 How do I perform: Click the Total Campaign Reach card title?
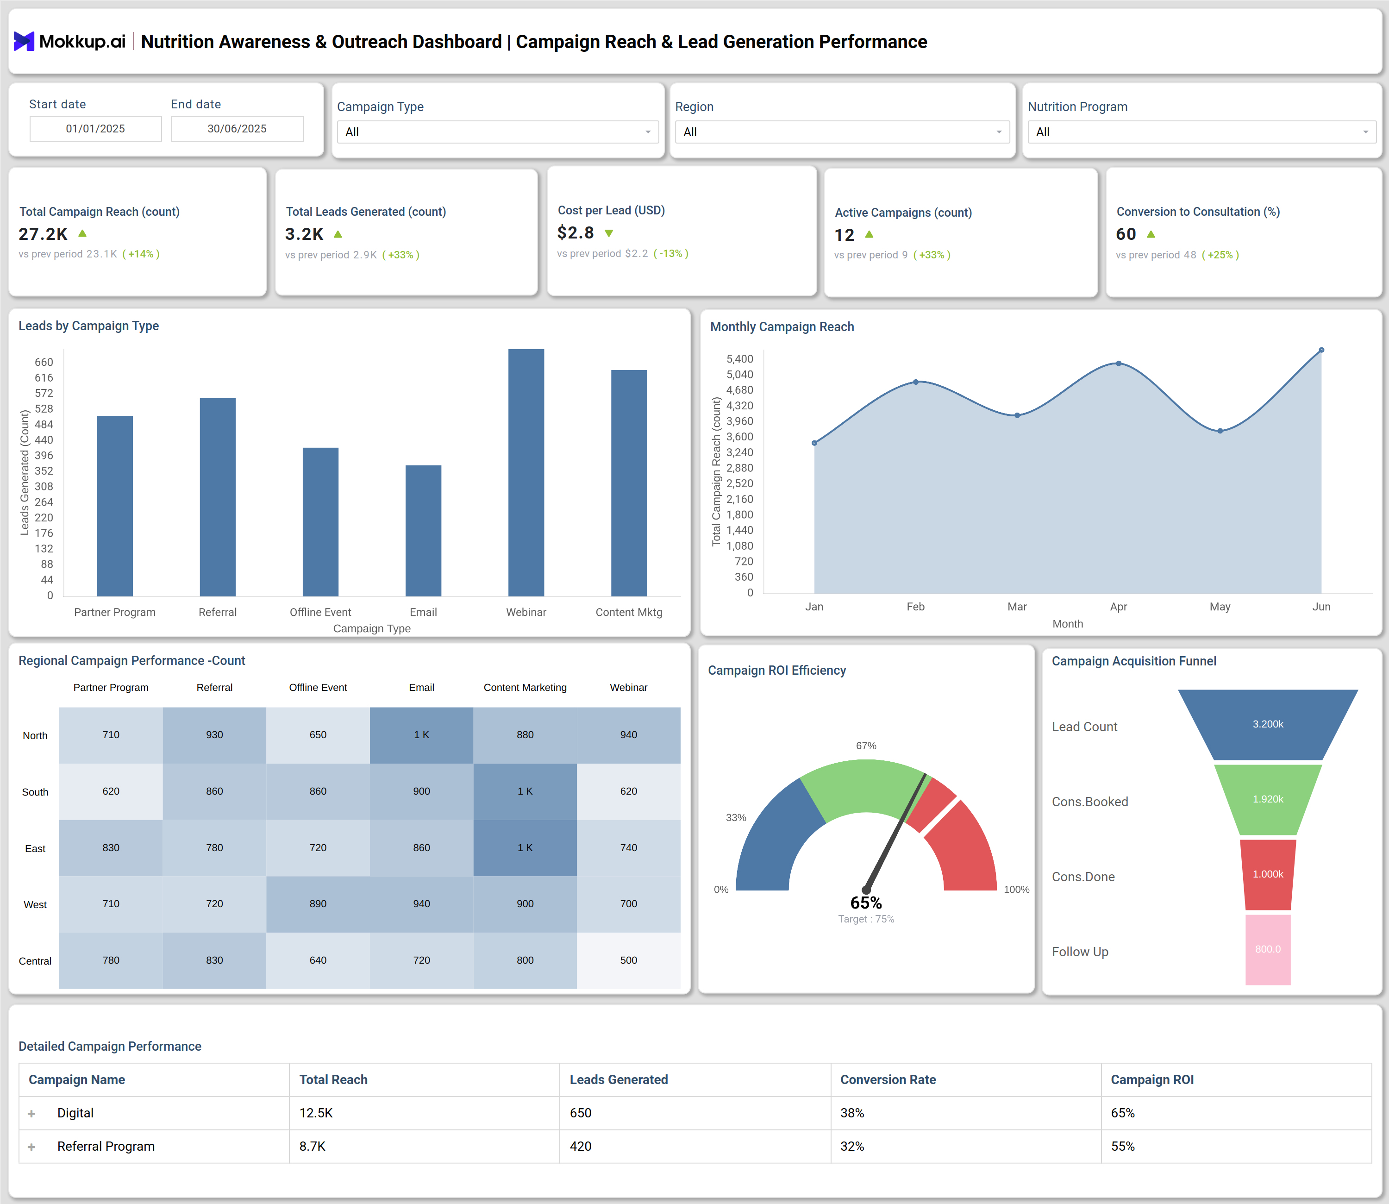(x=100, y=212)
